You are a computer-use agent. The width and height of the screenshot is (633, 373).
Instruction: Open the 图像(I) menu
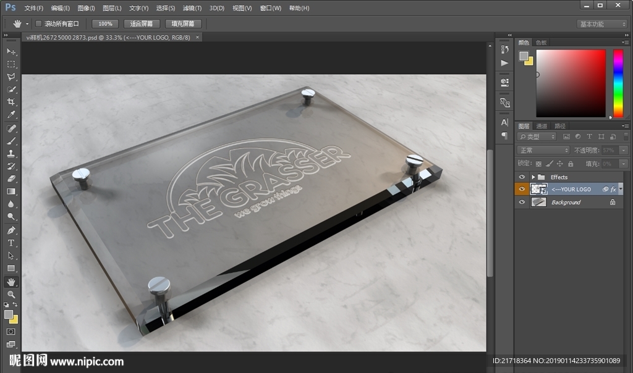point(86,8)
